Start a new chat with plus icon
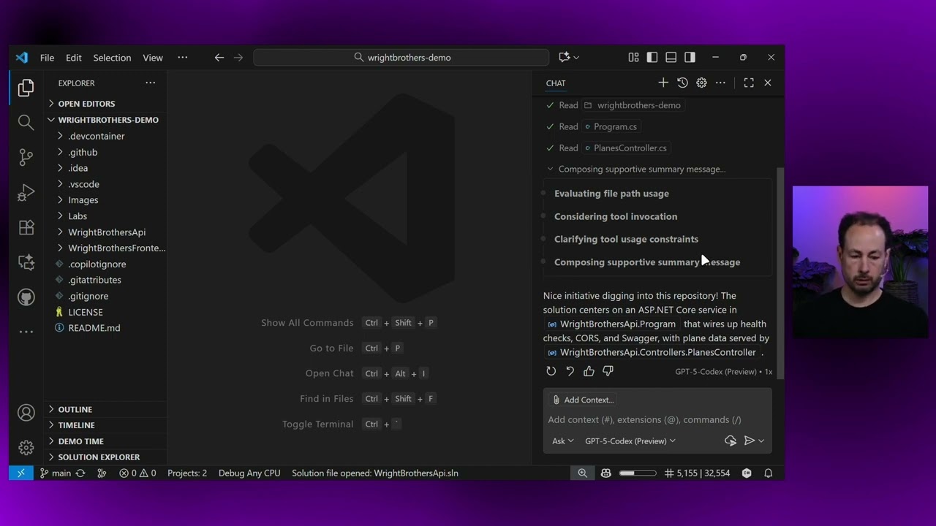 663,83
